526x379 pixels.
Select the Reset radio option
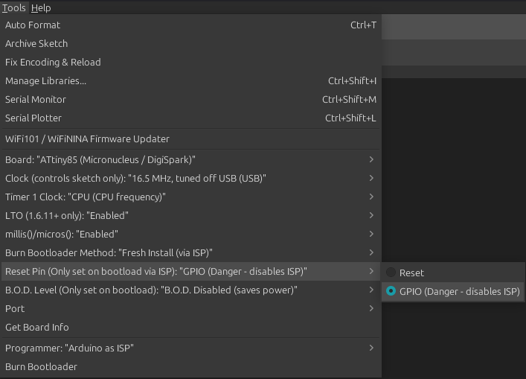[411, 273]
